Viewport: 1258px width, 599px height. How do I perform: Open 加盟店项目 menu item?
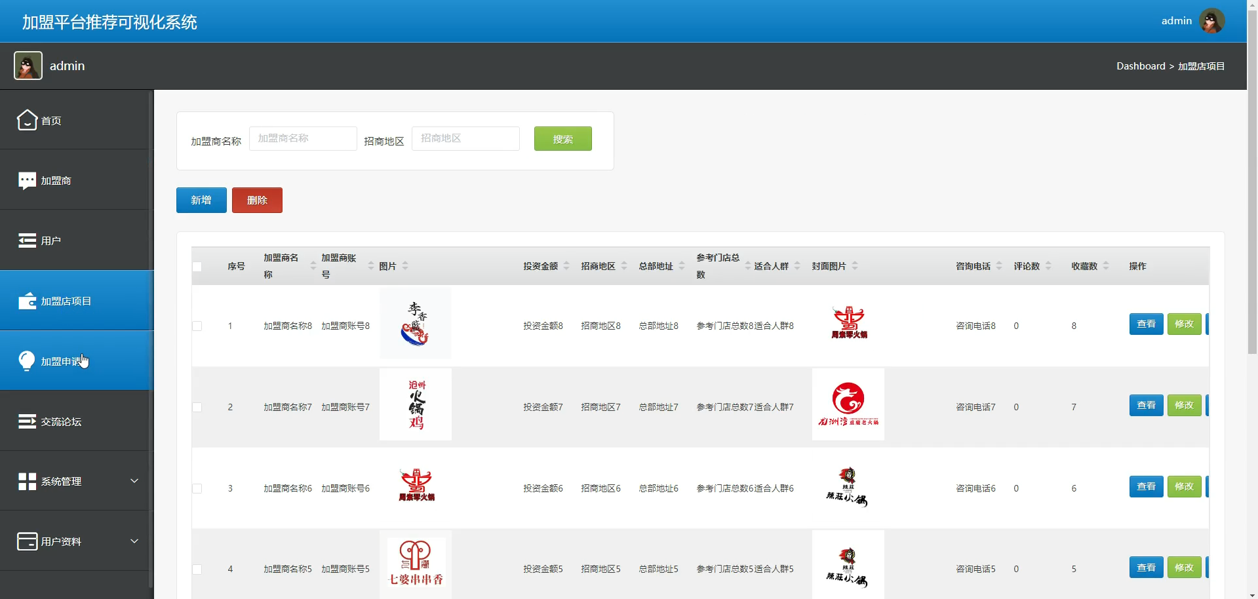tap(77, 301)
